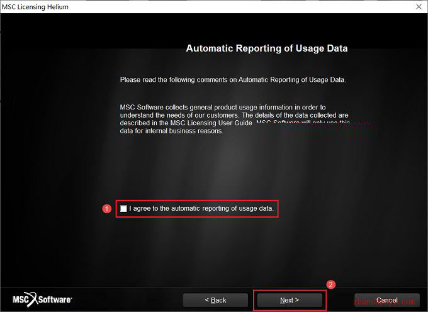
Task: Cancel the MSC Licensing installer
Action: (x=387, y=300)
